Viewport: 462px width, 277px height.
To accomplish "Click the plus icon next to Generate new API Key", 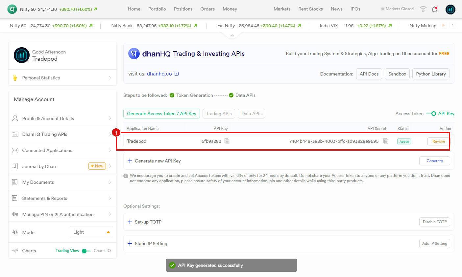I will click(x=130, y=161).
